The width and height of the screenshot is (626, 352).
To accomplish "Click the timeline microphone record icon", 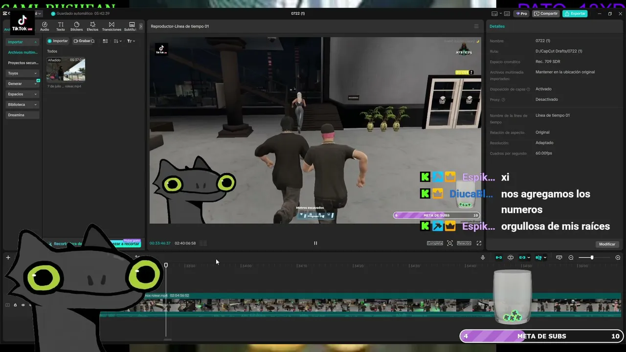I will (483, 258).
